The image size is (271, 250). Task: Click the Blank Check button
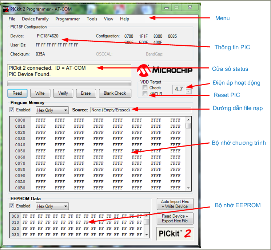[x=115, y=93]
